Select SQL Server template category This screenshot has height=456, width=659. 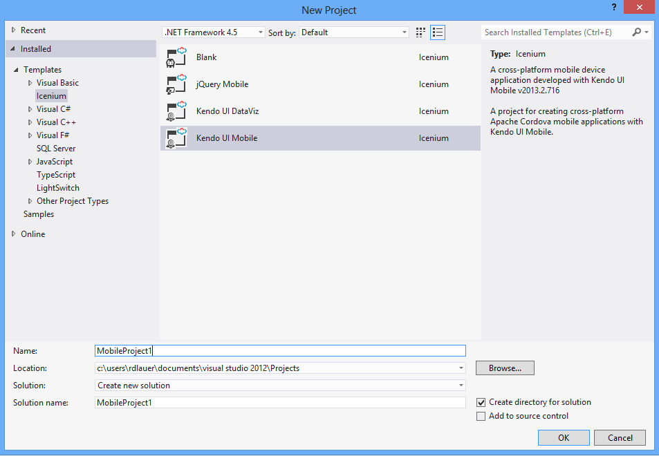click(x=56, y=149)
